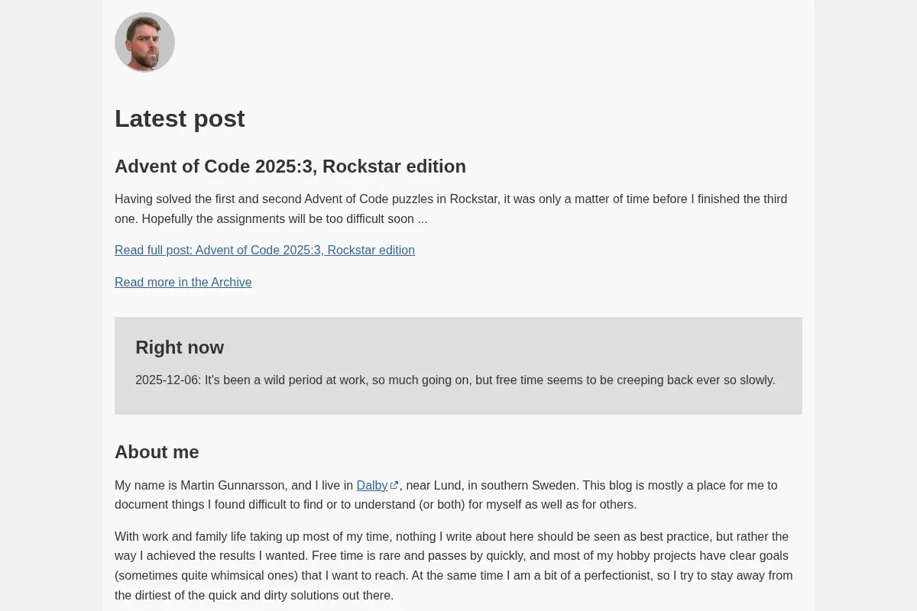The height and width of the screenshot is (611, 917).
Task: Click the 2025-12-06 date in the status note
Action: [x=168, y=380]
